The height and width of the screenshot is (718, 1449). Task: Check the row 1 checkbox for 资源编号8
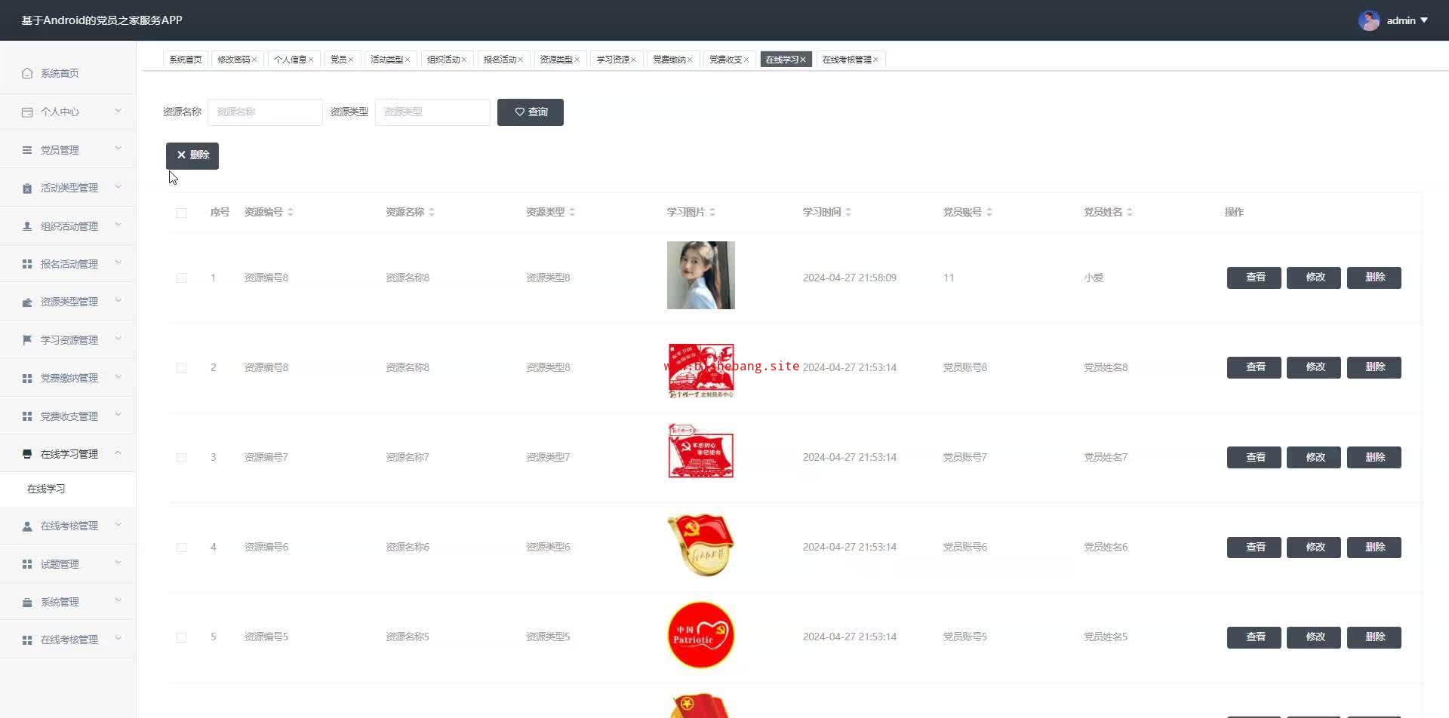(x=181, y=278)
